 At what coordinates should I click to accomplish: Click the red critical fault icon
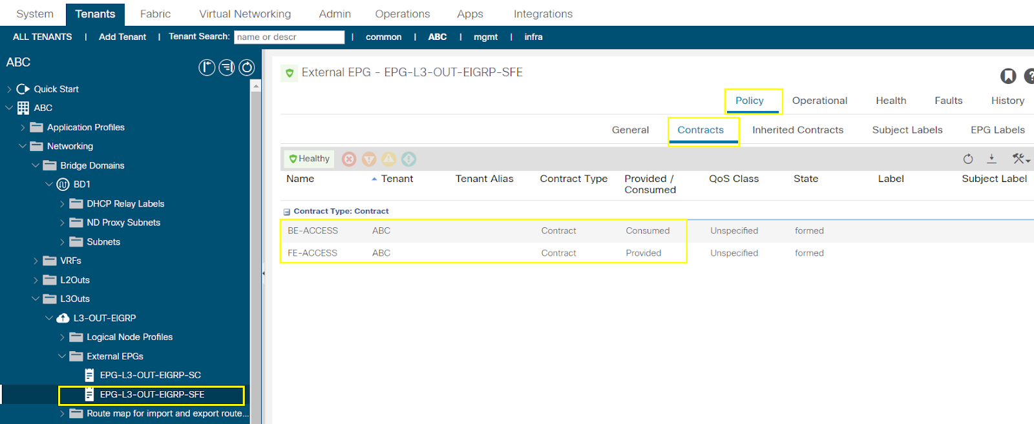coord(349,159)
